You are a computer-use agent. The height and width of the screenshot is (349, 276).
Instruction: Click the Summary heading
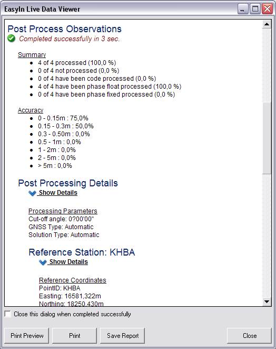32,55
